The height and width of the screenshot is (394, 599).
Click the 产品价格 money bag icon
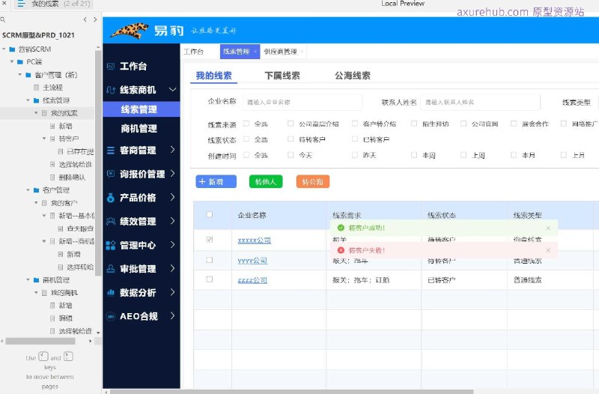coord(111,198)
